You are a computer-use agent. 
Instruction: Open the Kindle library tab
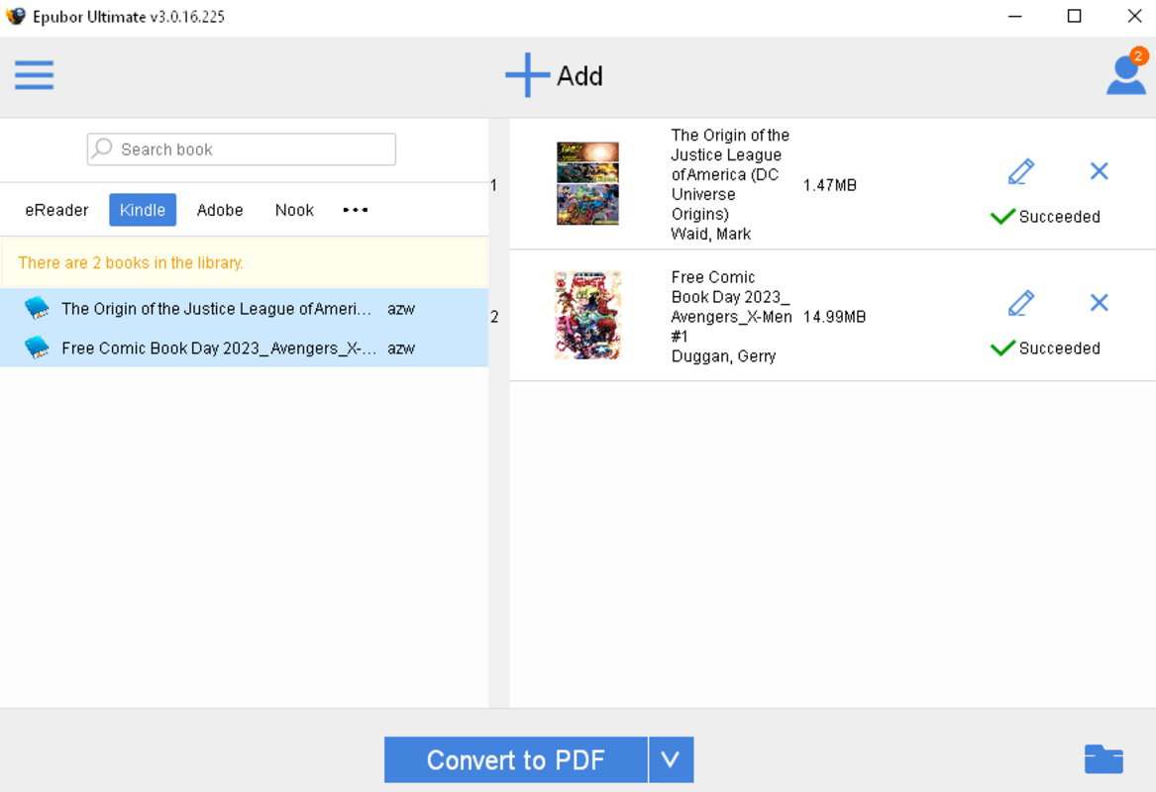(142, 210)
